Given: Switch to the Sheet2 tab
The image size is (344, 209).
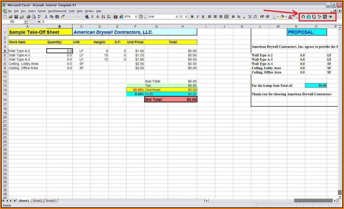Looking at the screenshot, I should pos(37,201).
